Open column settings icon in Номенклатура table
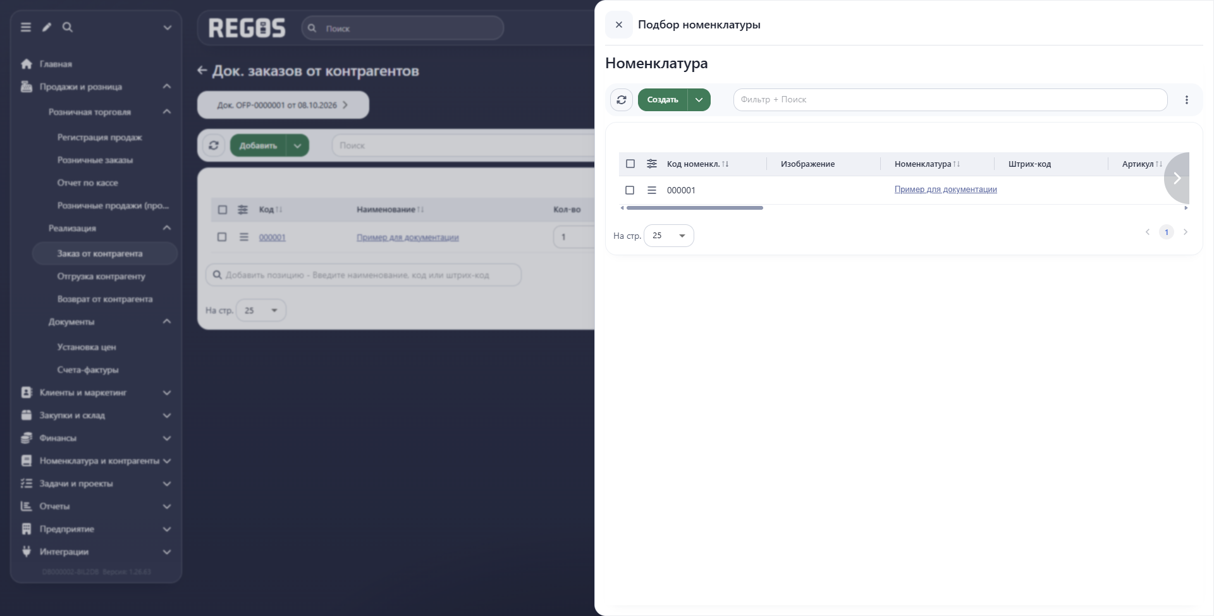1214x616 pixels. [x=652, y=164]
